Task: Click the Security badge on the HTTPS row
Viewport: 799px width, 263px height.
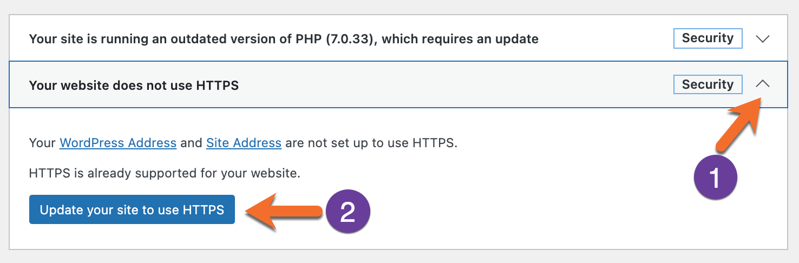Action: [708, 84]
